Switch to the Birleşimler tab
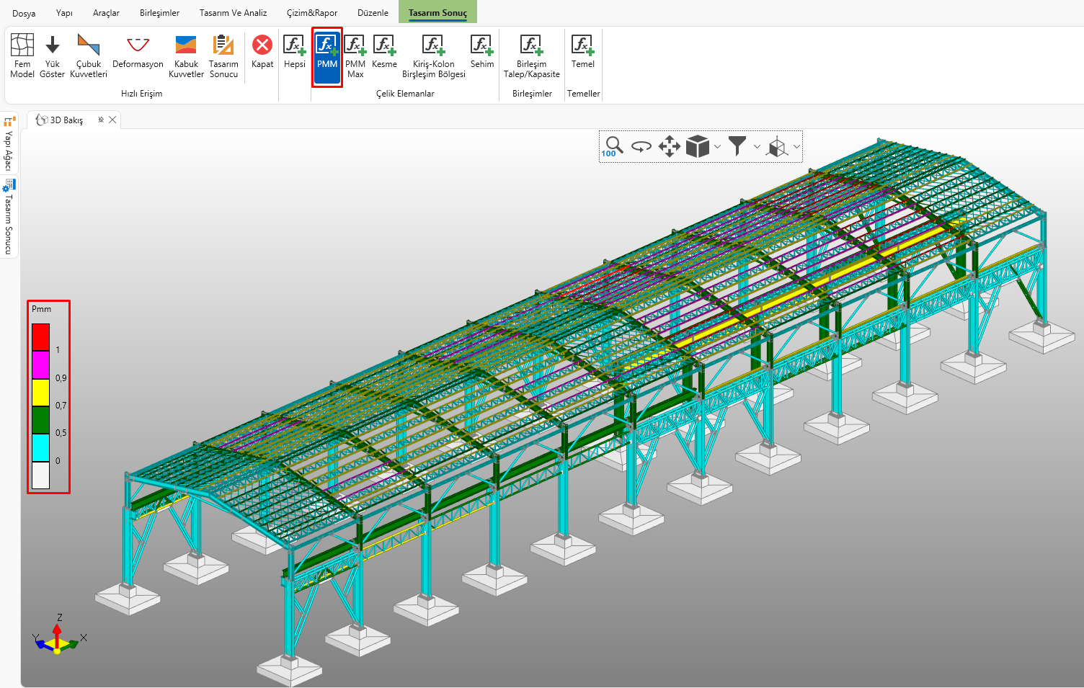 tap(159, 13)
